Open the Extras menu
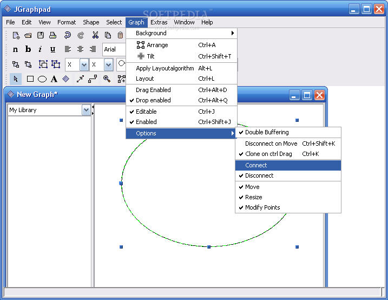 pos(159,23)
